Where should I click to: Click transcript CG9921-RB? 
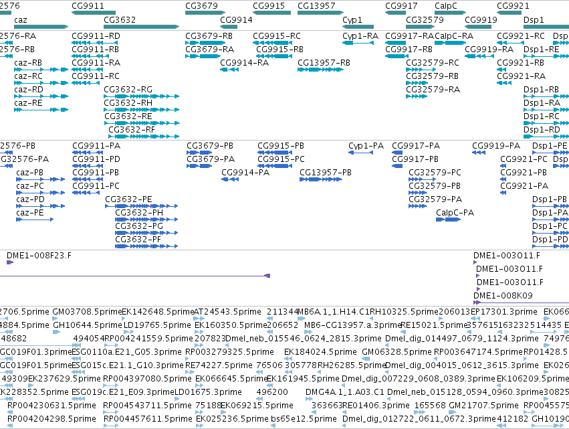[x=521, y=63]
